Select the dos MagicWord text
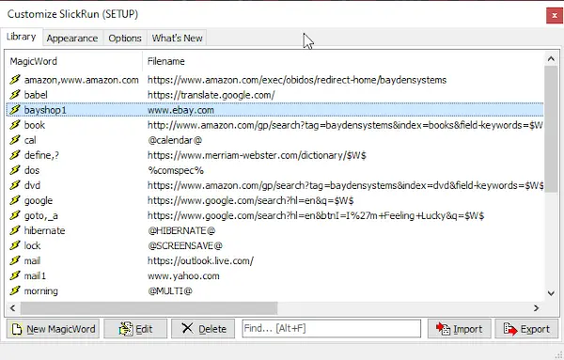The image size is (564, 360). (32, 170)
